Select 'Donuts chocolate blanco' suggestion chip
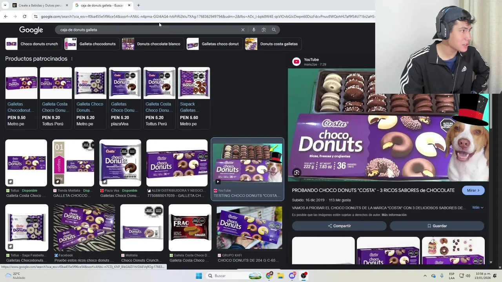The width and height of the screenshot is (502, 282). [153, 44]
